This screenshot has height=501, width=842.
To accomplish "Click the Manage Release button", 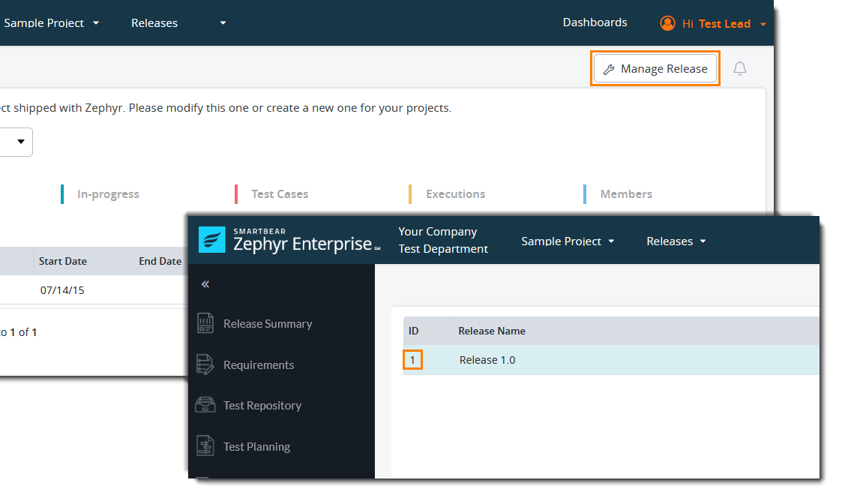I will 655,69.
